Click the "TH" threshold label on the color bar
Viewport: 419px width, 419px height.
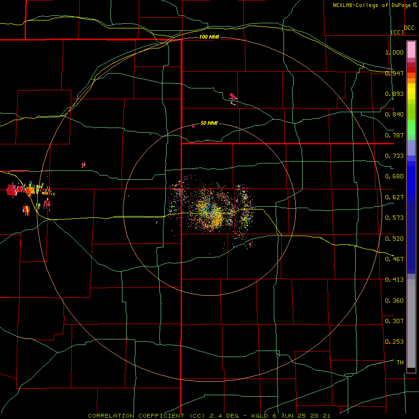click(x=400, y=362)
